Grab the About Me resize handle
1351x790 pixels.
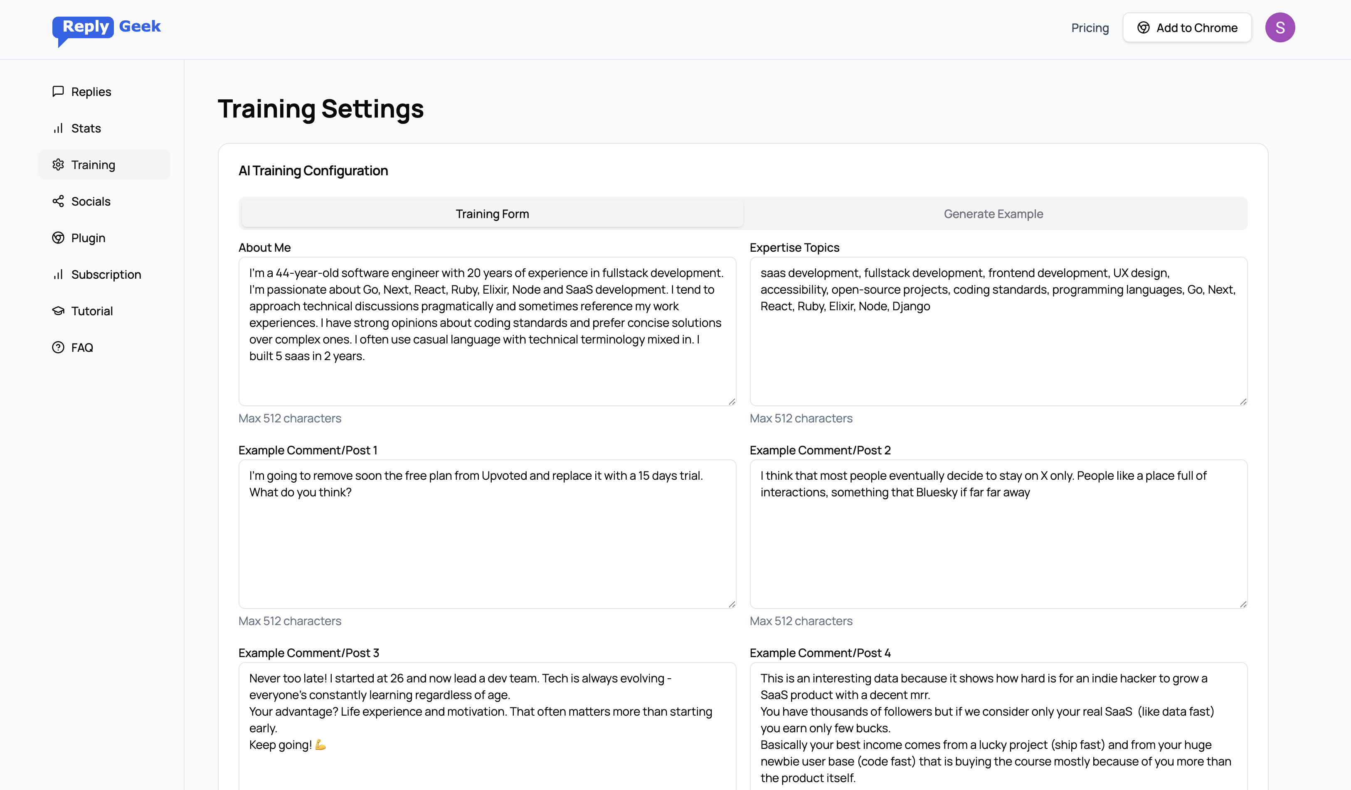(732, 401)
